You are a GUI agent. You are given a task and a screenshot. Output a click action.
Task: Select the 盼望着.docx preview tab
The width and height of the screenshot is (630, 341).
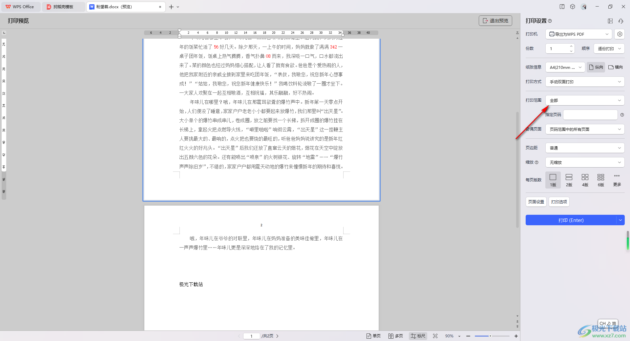pos(125,7)
